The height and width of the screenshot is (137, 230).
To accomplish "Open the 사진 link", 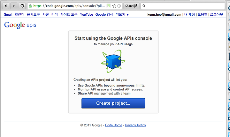I will click(45, 14).
